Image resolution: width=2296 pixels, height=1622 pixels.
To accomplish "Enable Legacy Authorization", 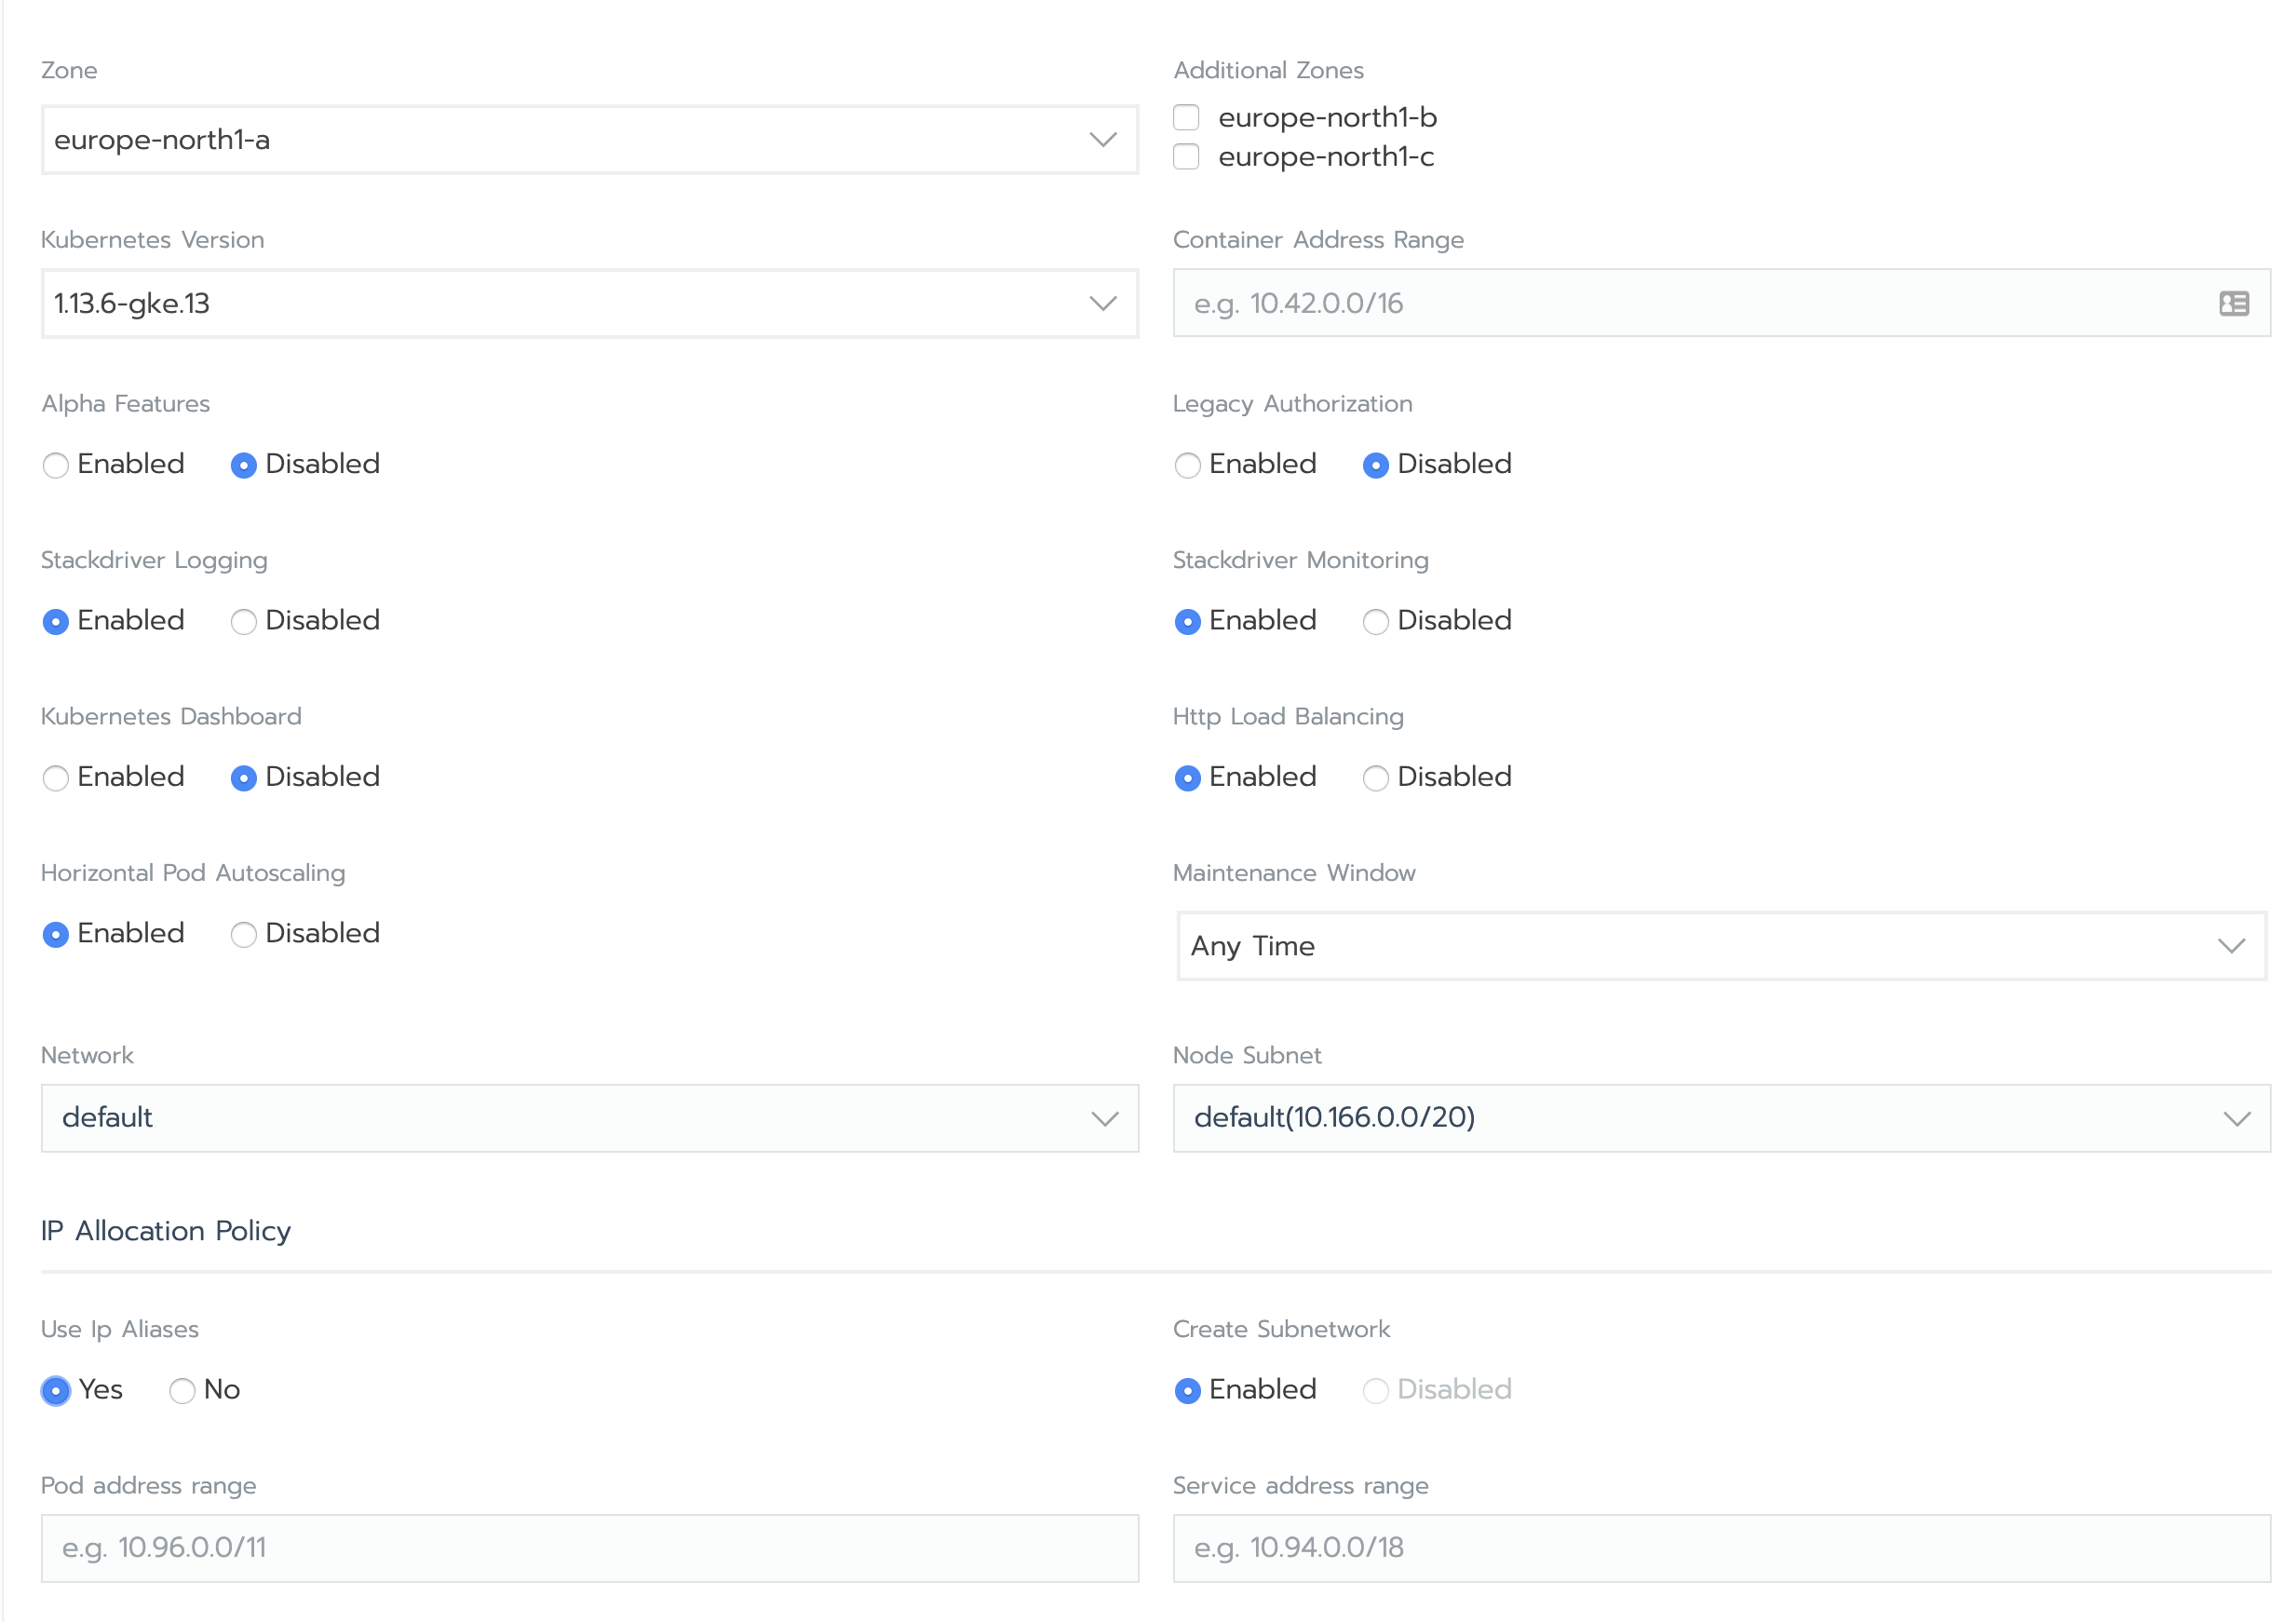I will tap(1188, 465).
